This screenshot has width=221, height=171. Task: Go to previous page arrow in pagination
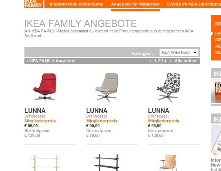[x=150, y=61]
